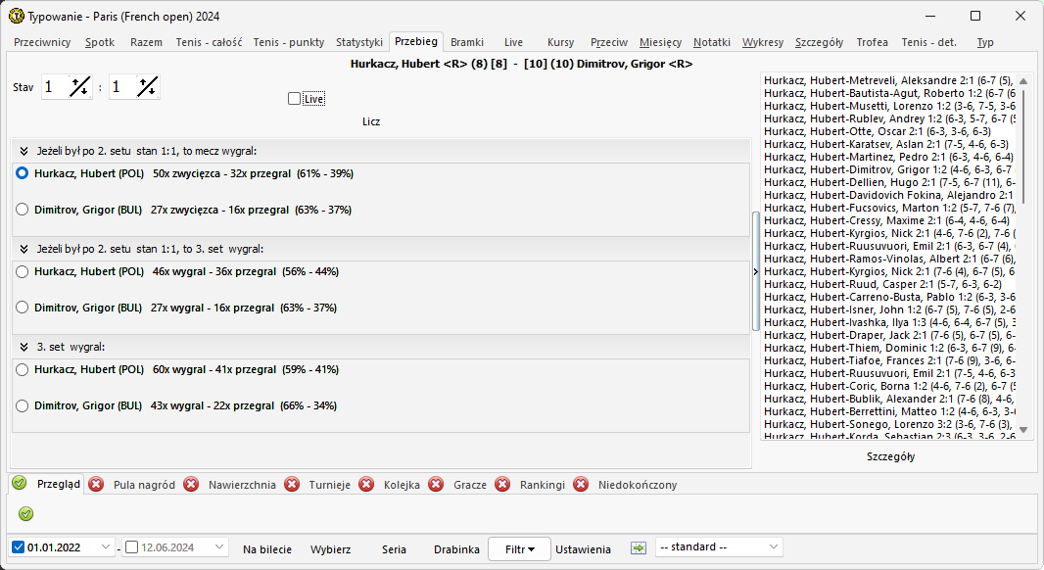Uncheck the 01.01.2022 start date checkbox

(x=20, y=547)
